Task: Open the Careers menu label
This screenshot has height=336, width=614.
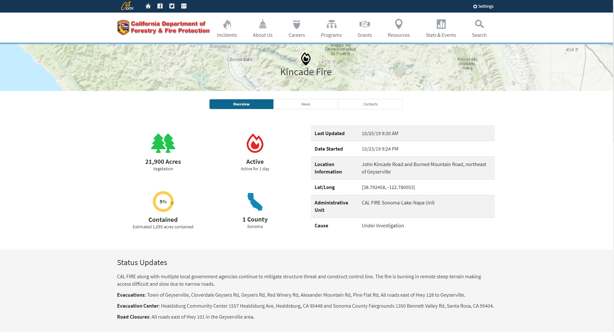Action: (297, 35)
